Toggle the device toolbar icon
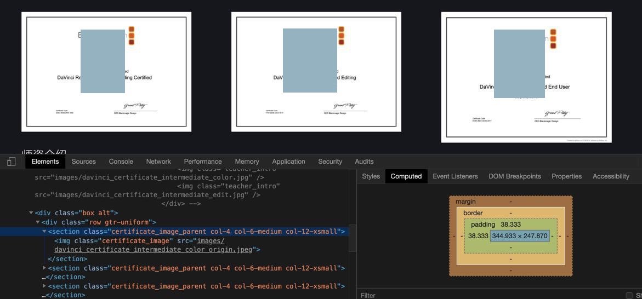This screenshot has height=299, width=642. coord(12,162)
